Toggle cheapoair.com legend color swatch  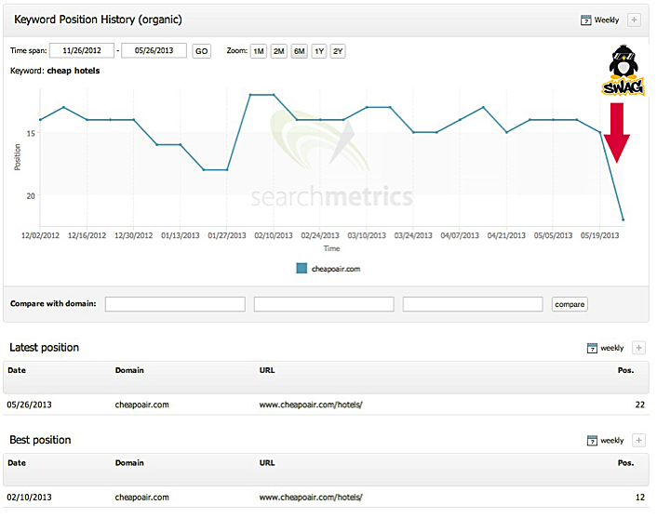coord(302,269)
